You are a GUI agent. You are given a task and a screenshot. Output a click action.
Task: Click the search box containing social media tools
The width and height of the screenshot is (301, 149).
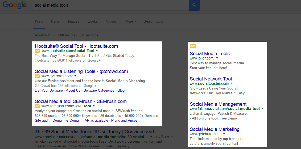tap(110, 5)
